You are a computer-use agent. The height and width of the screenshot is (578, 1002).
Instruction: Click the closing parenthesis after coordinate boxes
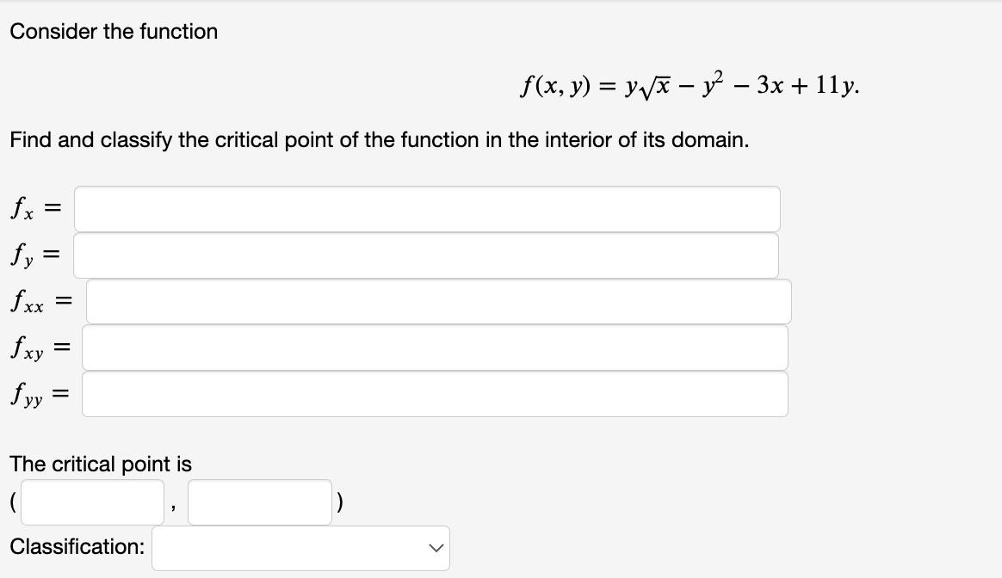(x=340, y=502)
